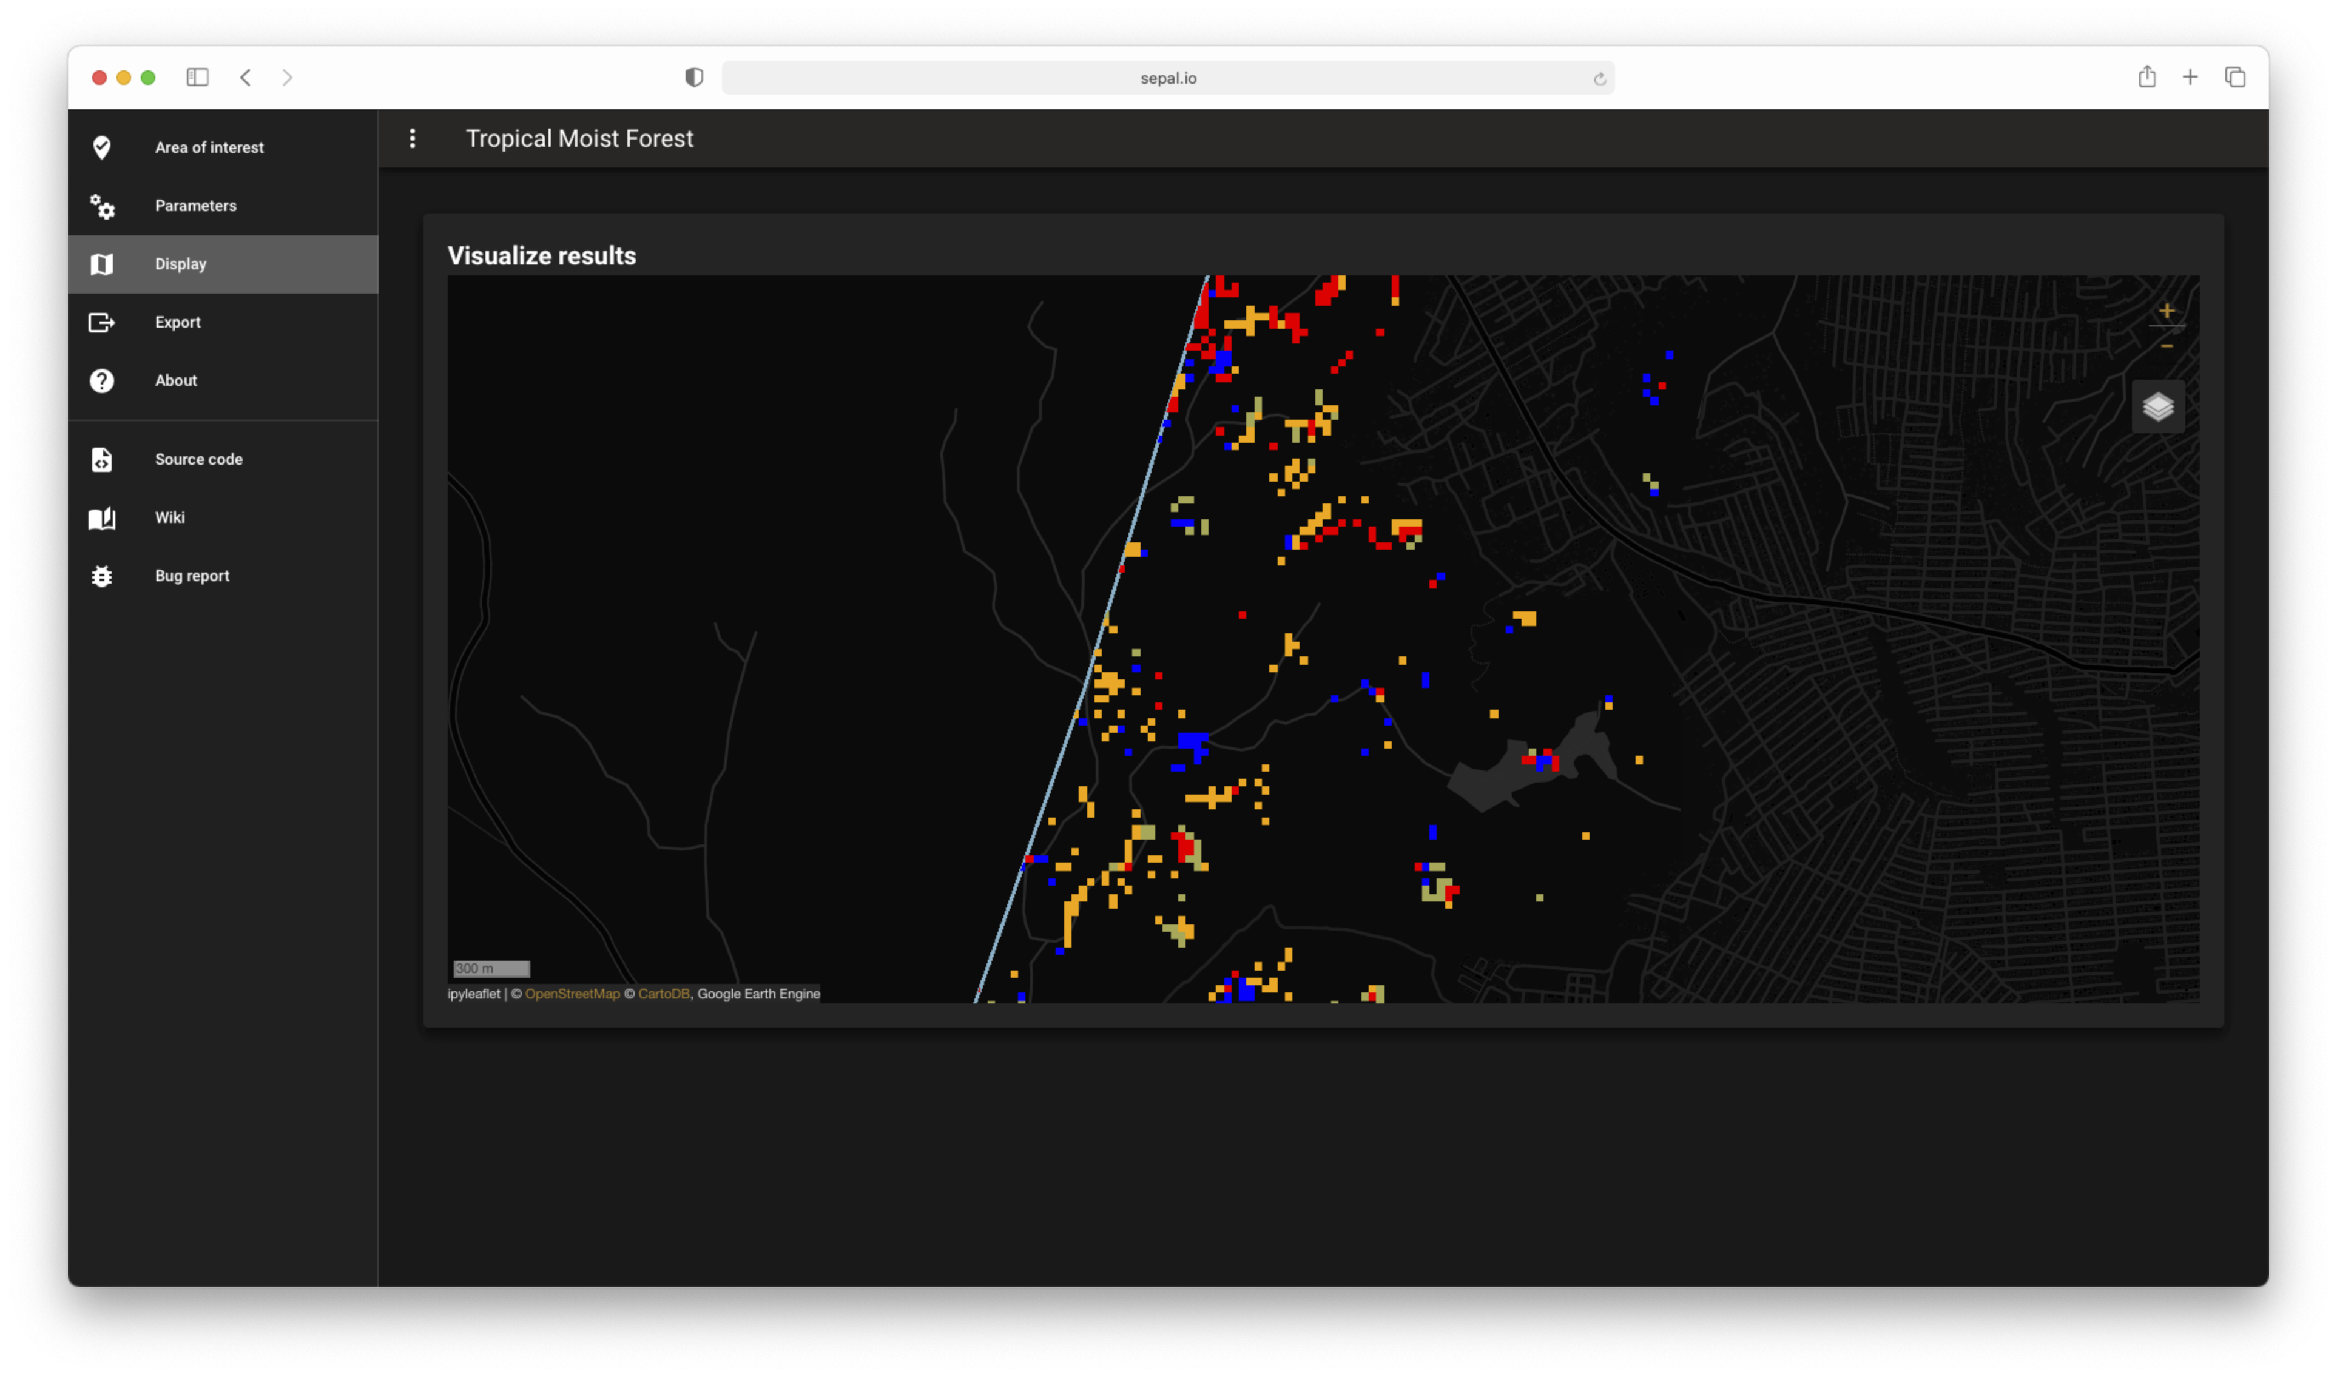Open the Export menu item
The width and height of the screenshot is (2337, 1377).
click(177, 322)
